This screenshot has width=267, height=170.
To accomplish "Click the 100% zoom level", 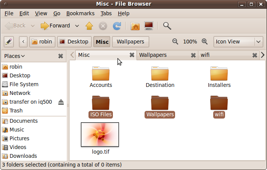I will [190, 42].
